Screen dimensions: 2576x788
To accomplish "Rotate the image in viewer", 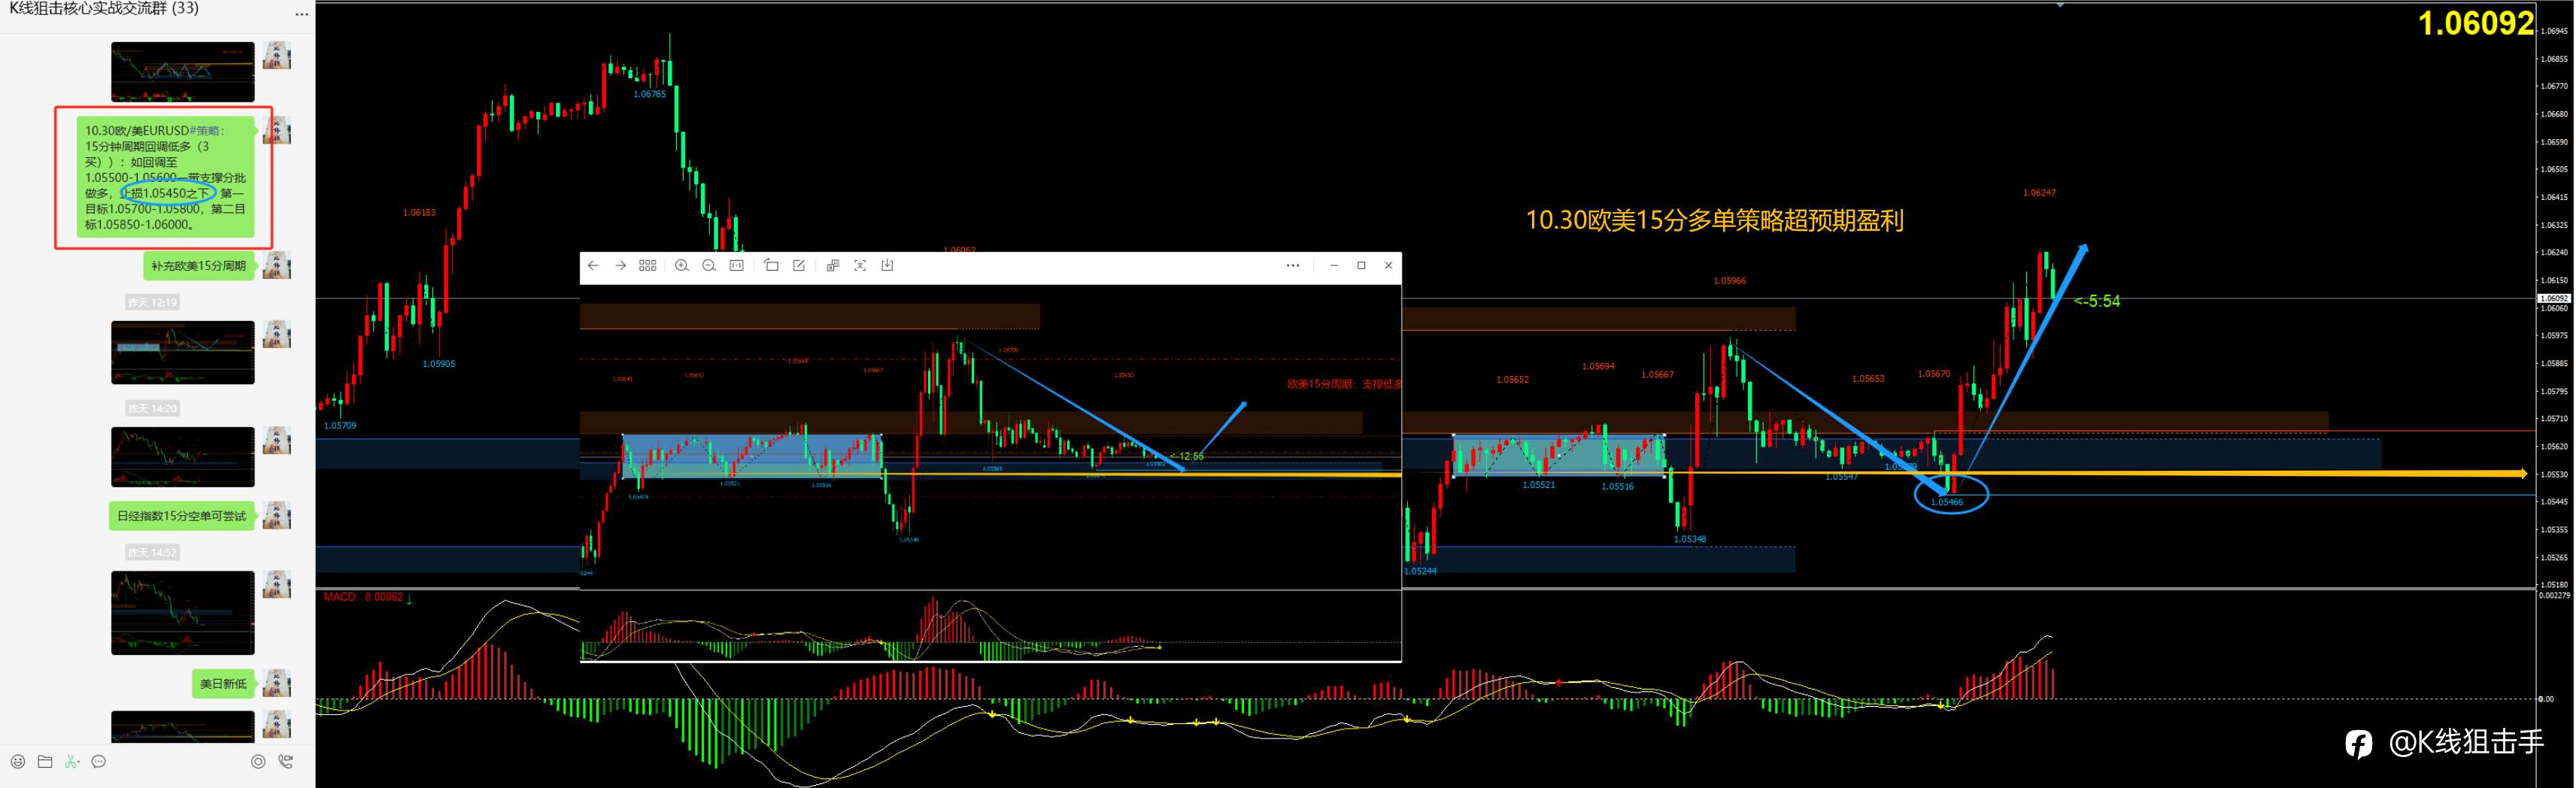I will [x=771, y=265].
